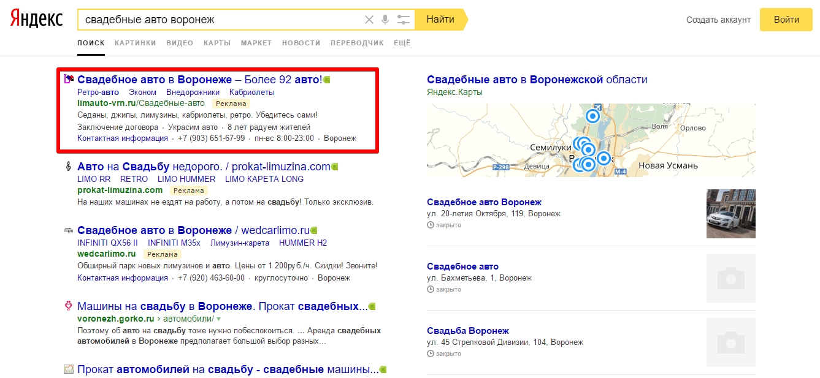This screenshot has width=820, height=378.
Task: Click the car favicon of wedcarlimo.ru result
Action: pyautogui.click(x=69, y=230)
